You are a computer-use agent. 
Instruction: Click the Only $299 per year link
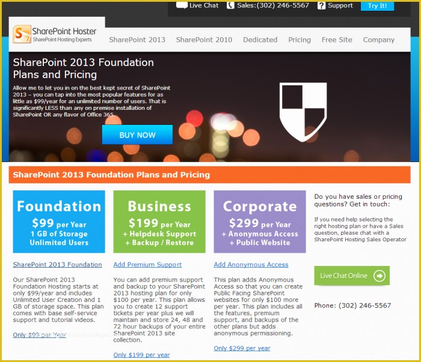pyautogui.click(x=242, y=348)
